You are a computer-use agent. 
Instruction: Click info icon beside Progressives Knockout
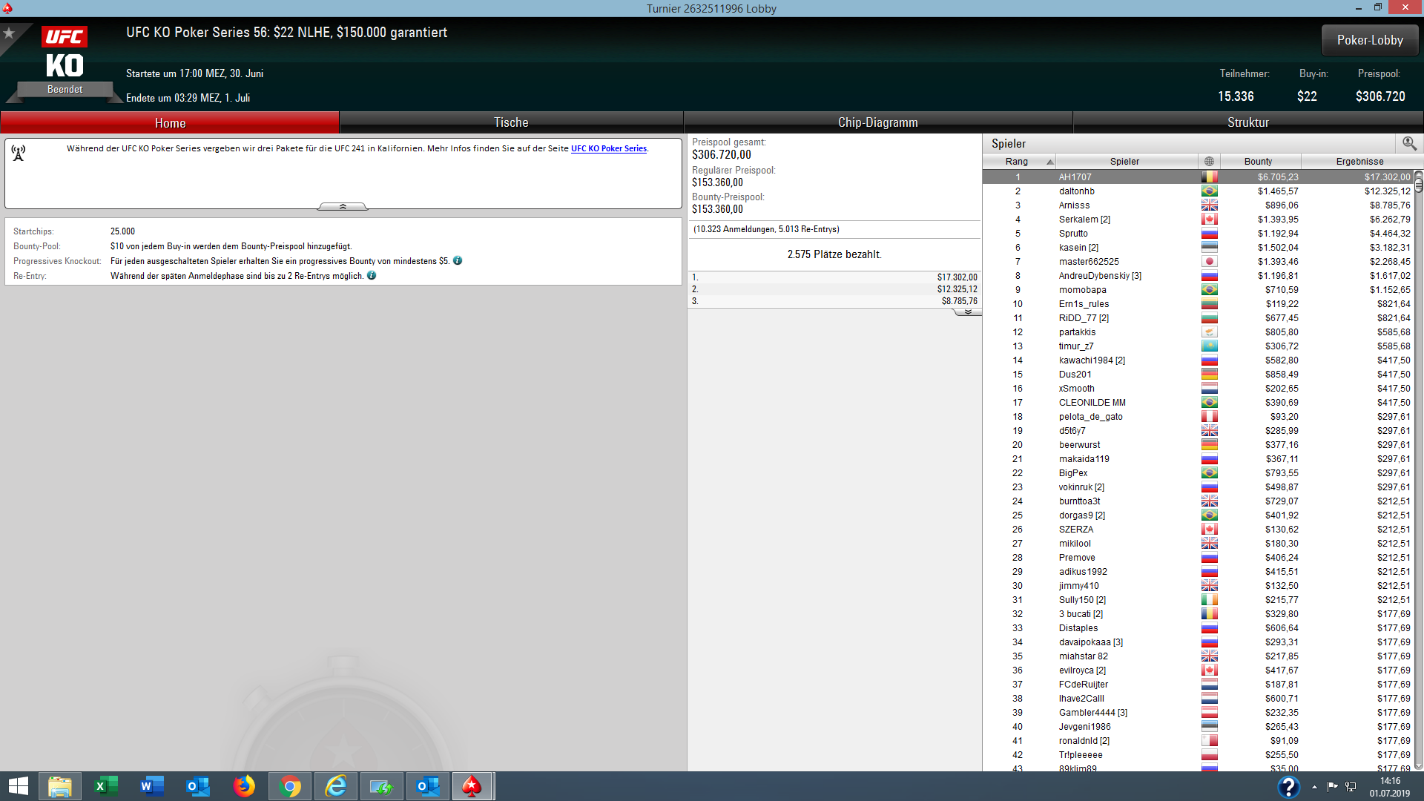458,261
